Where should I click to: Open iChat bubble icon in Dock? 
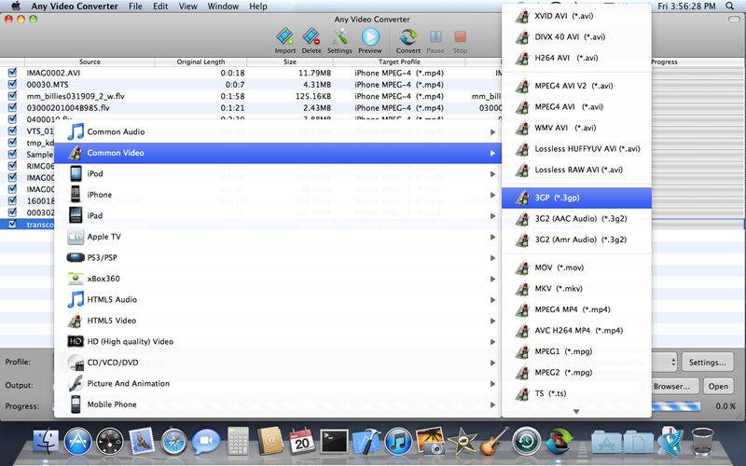pyautogui.click(x=206, y=441)
